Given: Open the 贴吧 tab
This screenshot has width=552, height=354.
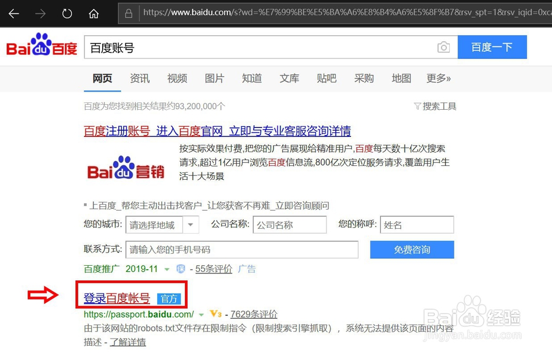Looking at the screenshot, I should click(x=326, y=78).
